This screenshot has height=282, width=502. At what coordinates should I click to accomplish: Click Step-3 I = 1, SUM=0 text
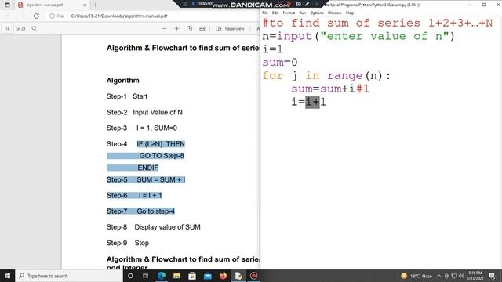tap(141, 128)
